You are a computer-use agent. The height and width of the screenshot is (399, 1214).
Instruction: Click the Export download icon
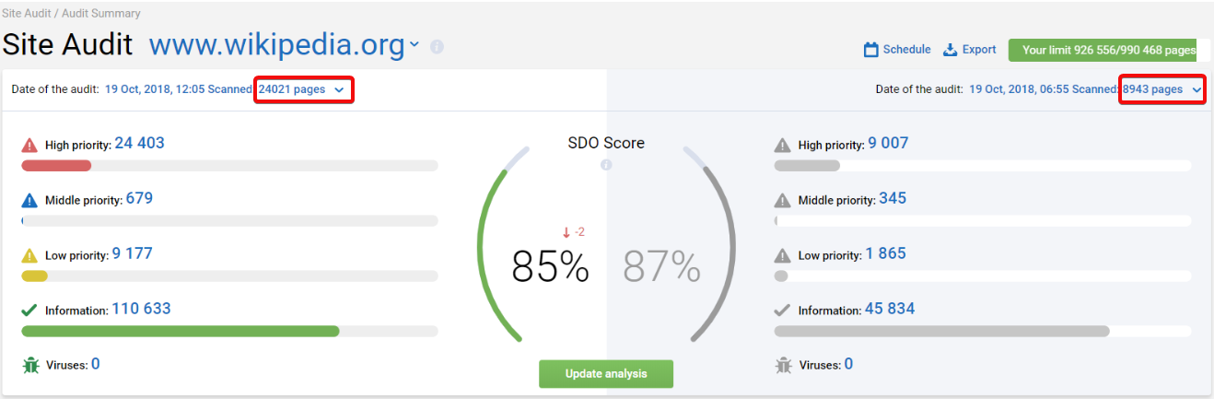(x=951, y=50)
